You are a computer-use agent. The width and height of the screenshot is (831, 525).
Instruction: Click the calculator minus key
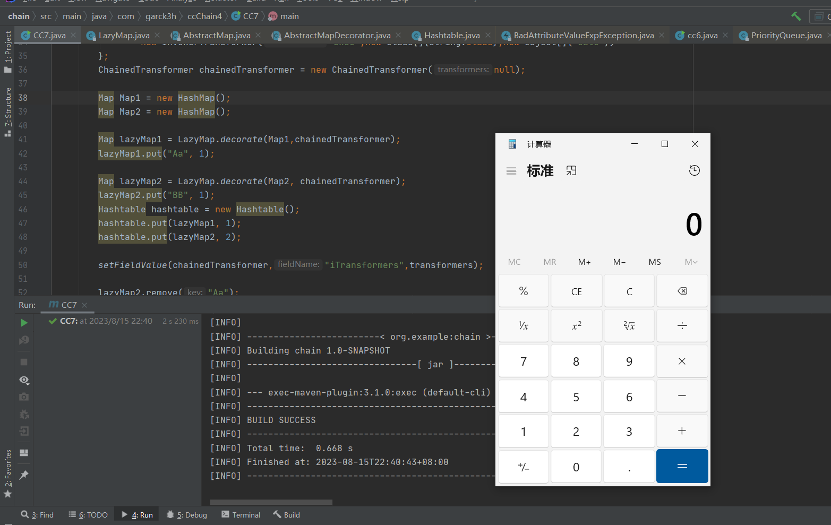click(682, 396)
